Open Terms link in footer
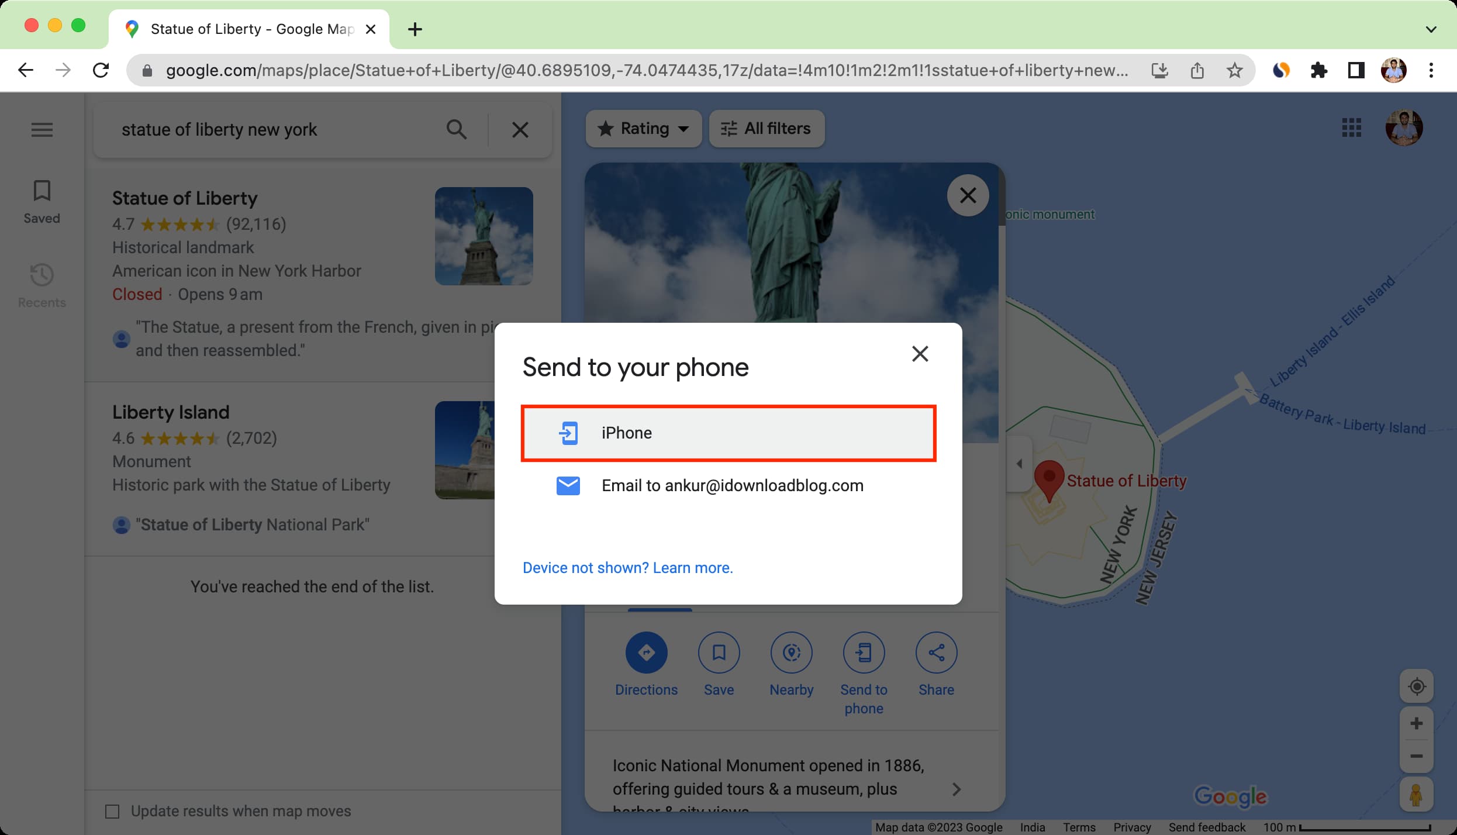Viewport: 1457px width, 835px height. click(1079, 827)
